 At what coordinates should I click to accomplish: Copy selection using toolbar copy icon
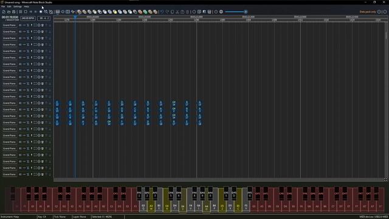(x=172, y=12)
